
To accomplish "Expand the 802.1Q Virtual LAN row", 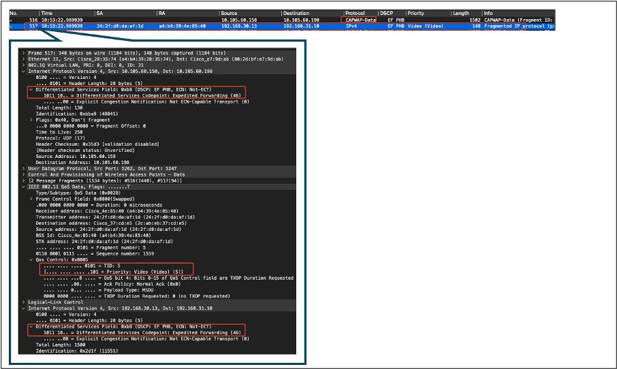I will click(24, 65).
